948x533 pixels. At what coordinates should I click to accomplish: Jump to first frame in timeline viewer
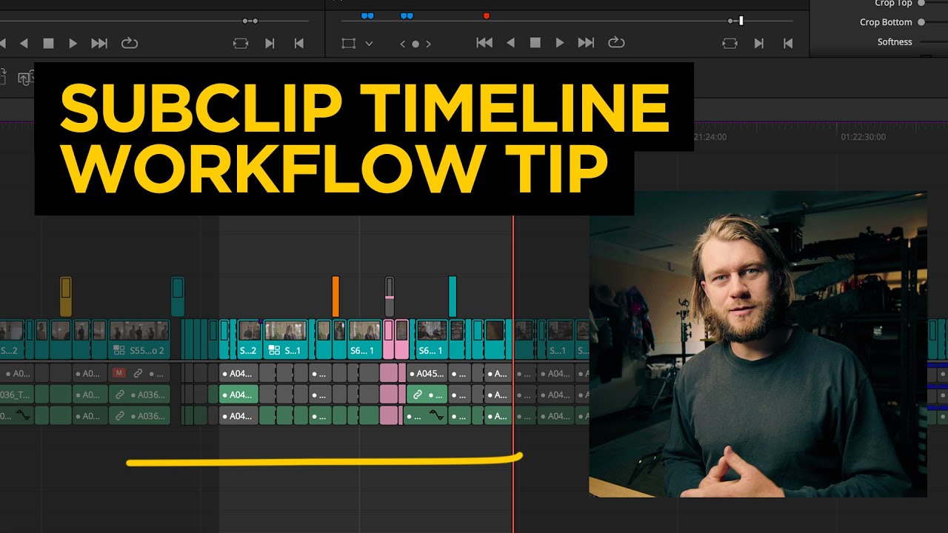tap(484, 43)
